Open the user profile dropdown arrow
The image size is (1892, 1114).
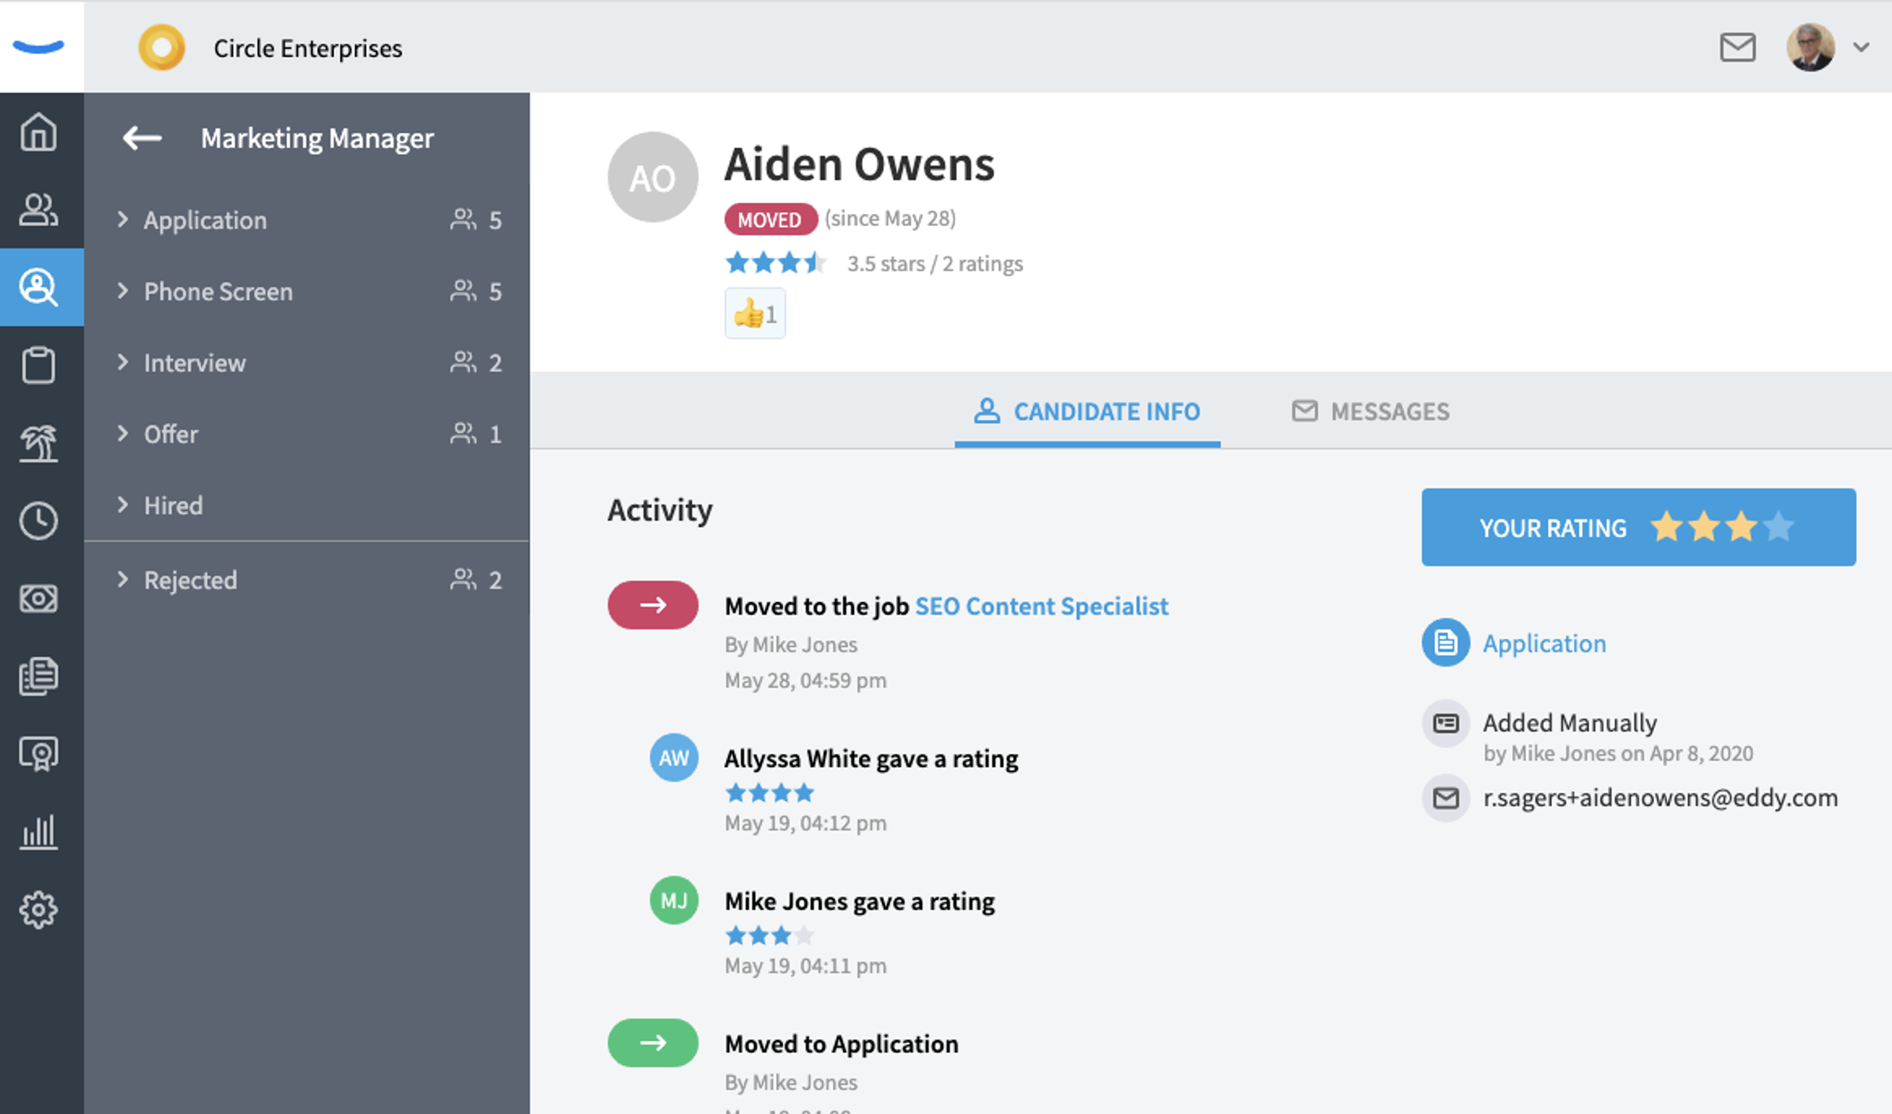pos(1861,47)
